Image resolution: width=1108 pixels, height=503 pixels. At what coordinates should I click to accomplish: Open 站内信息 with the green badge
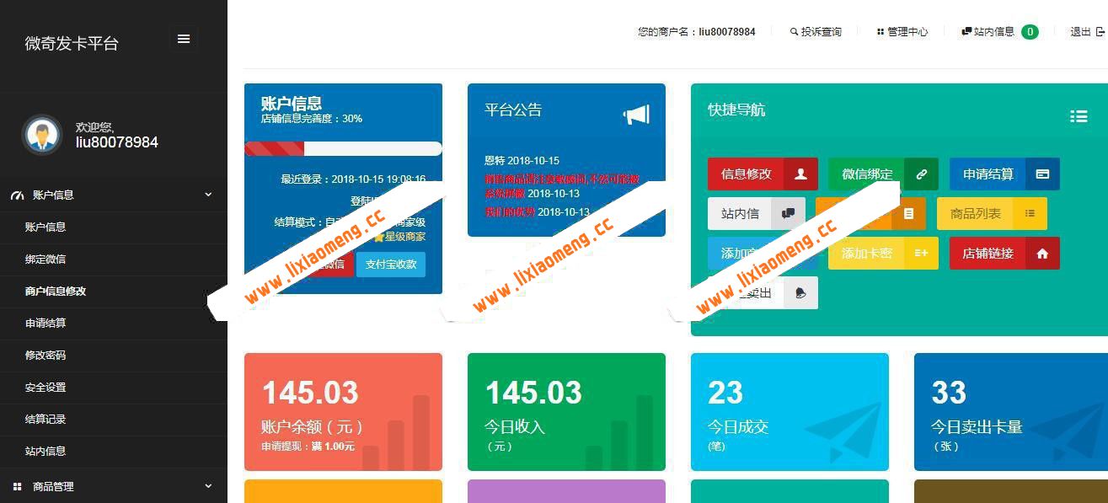coord(994,31)
